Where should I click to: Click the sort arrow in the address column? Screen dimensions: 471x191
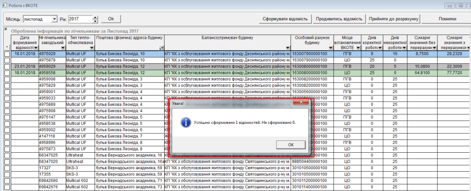(x=161, y=48)
